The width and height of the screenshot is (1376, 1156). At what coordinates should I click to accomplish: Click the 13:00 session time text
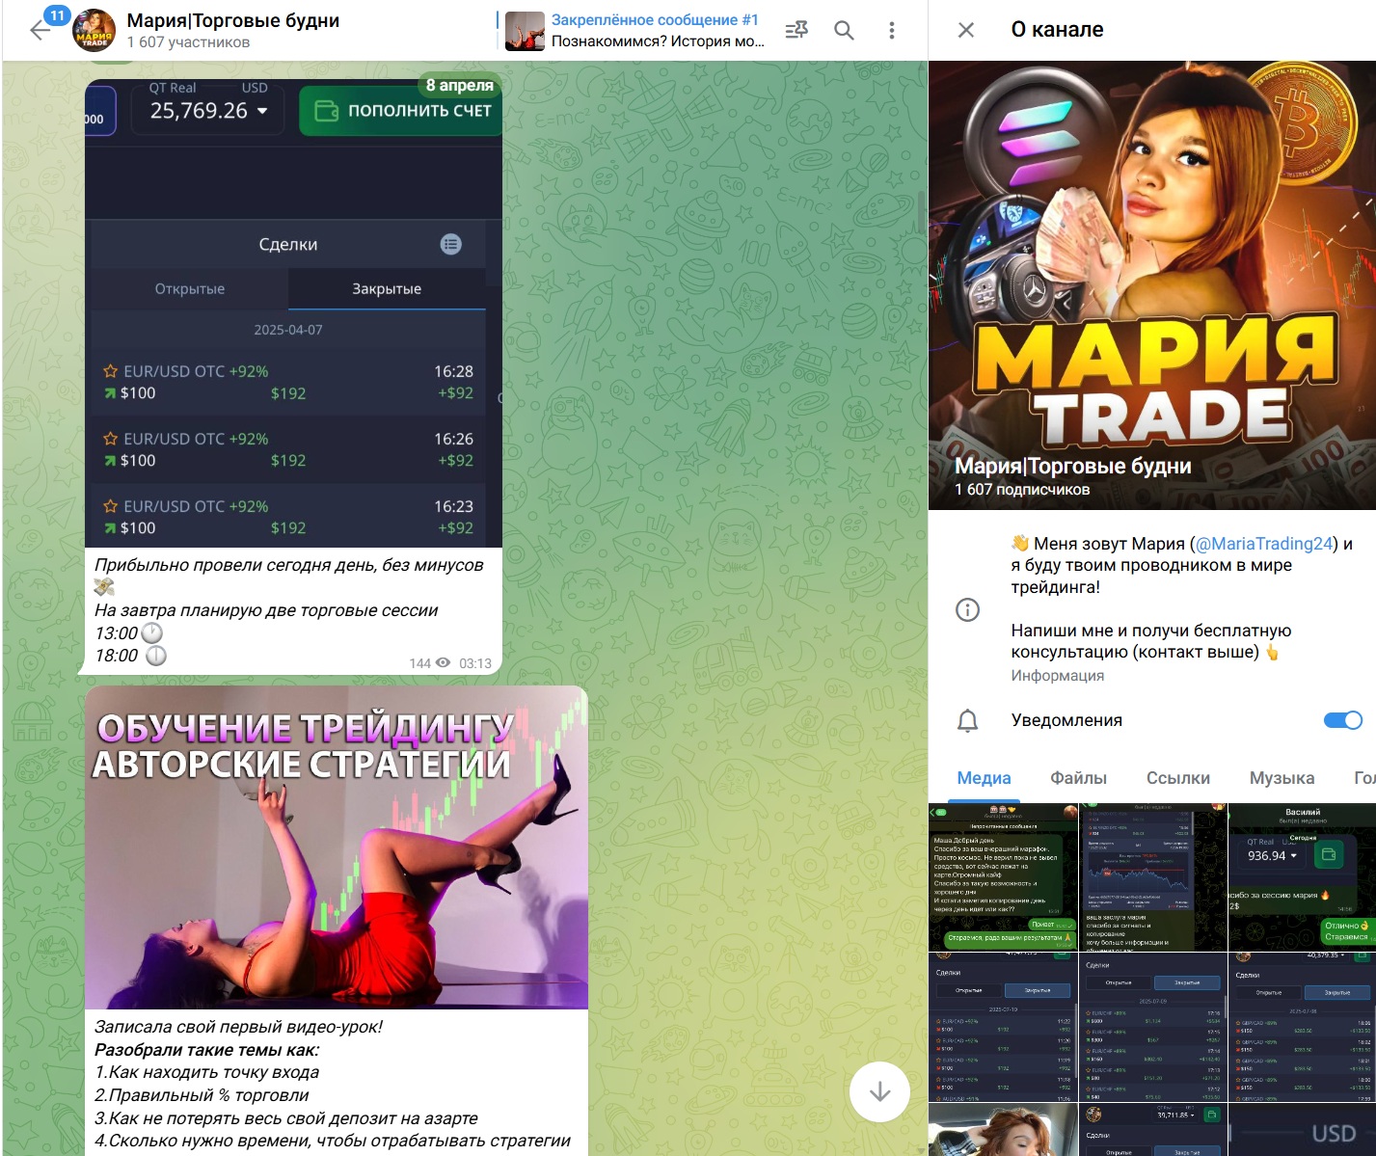(116, 633)
